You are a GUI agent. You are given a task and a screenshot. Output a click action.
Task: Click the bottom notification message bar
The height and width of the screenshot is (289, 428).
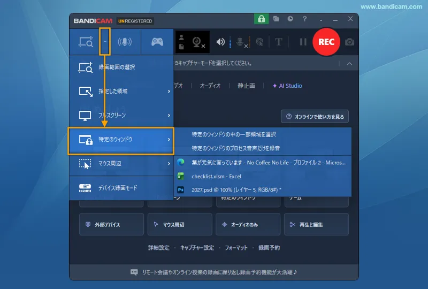(x=213, y=272)
